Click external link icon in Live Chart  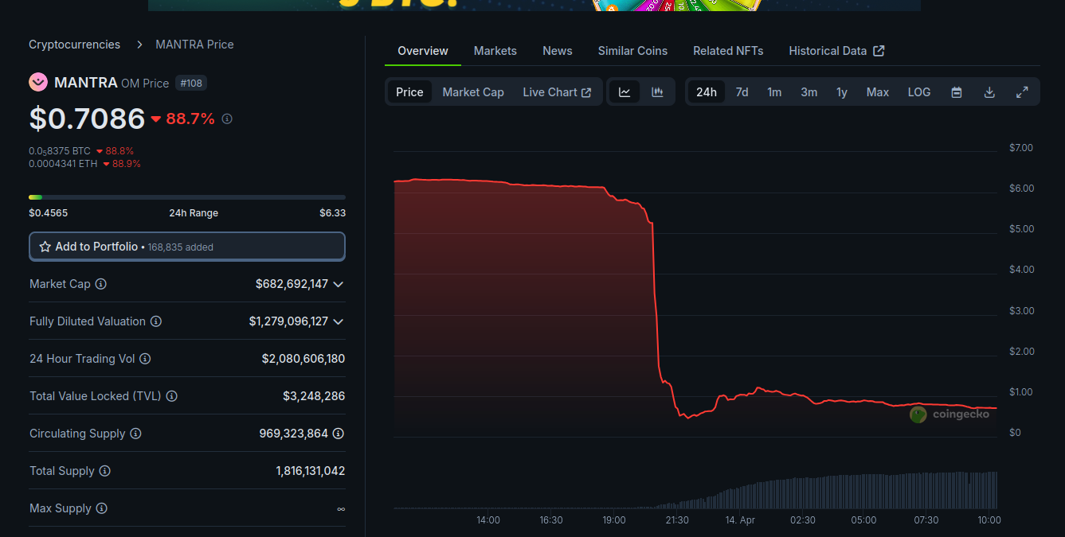pos(586,92)
